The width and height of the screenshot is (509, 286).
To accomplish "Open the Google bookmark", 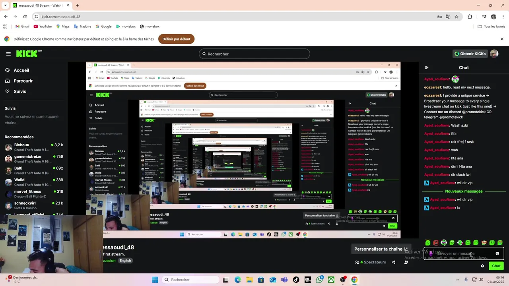I will (103, 27).
